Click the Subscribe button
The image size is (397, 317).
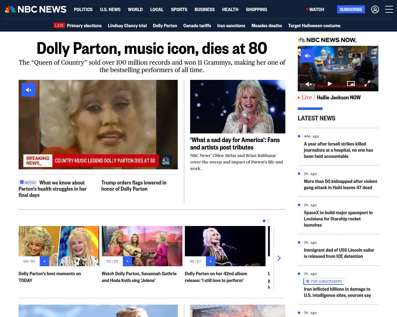click(x=351, y=9)
